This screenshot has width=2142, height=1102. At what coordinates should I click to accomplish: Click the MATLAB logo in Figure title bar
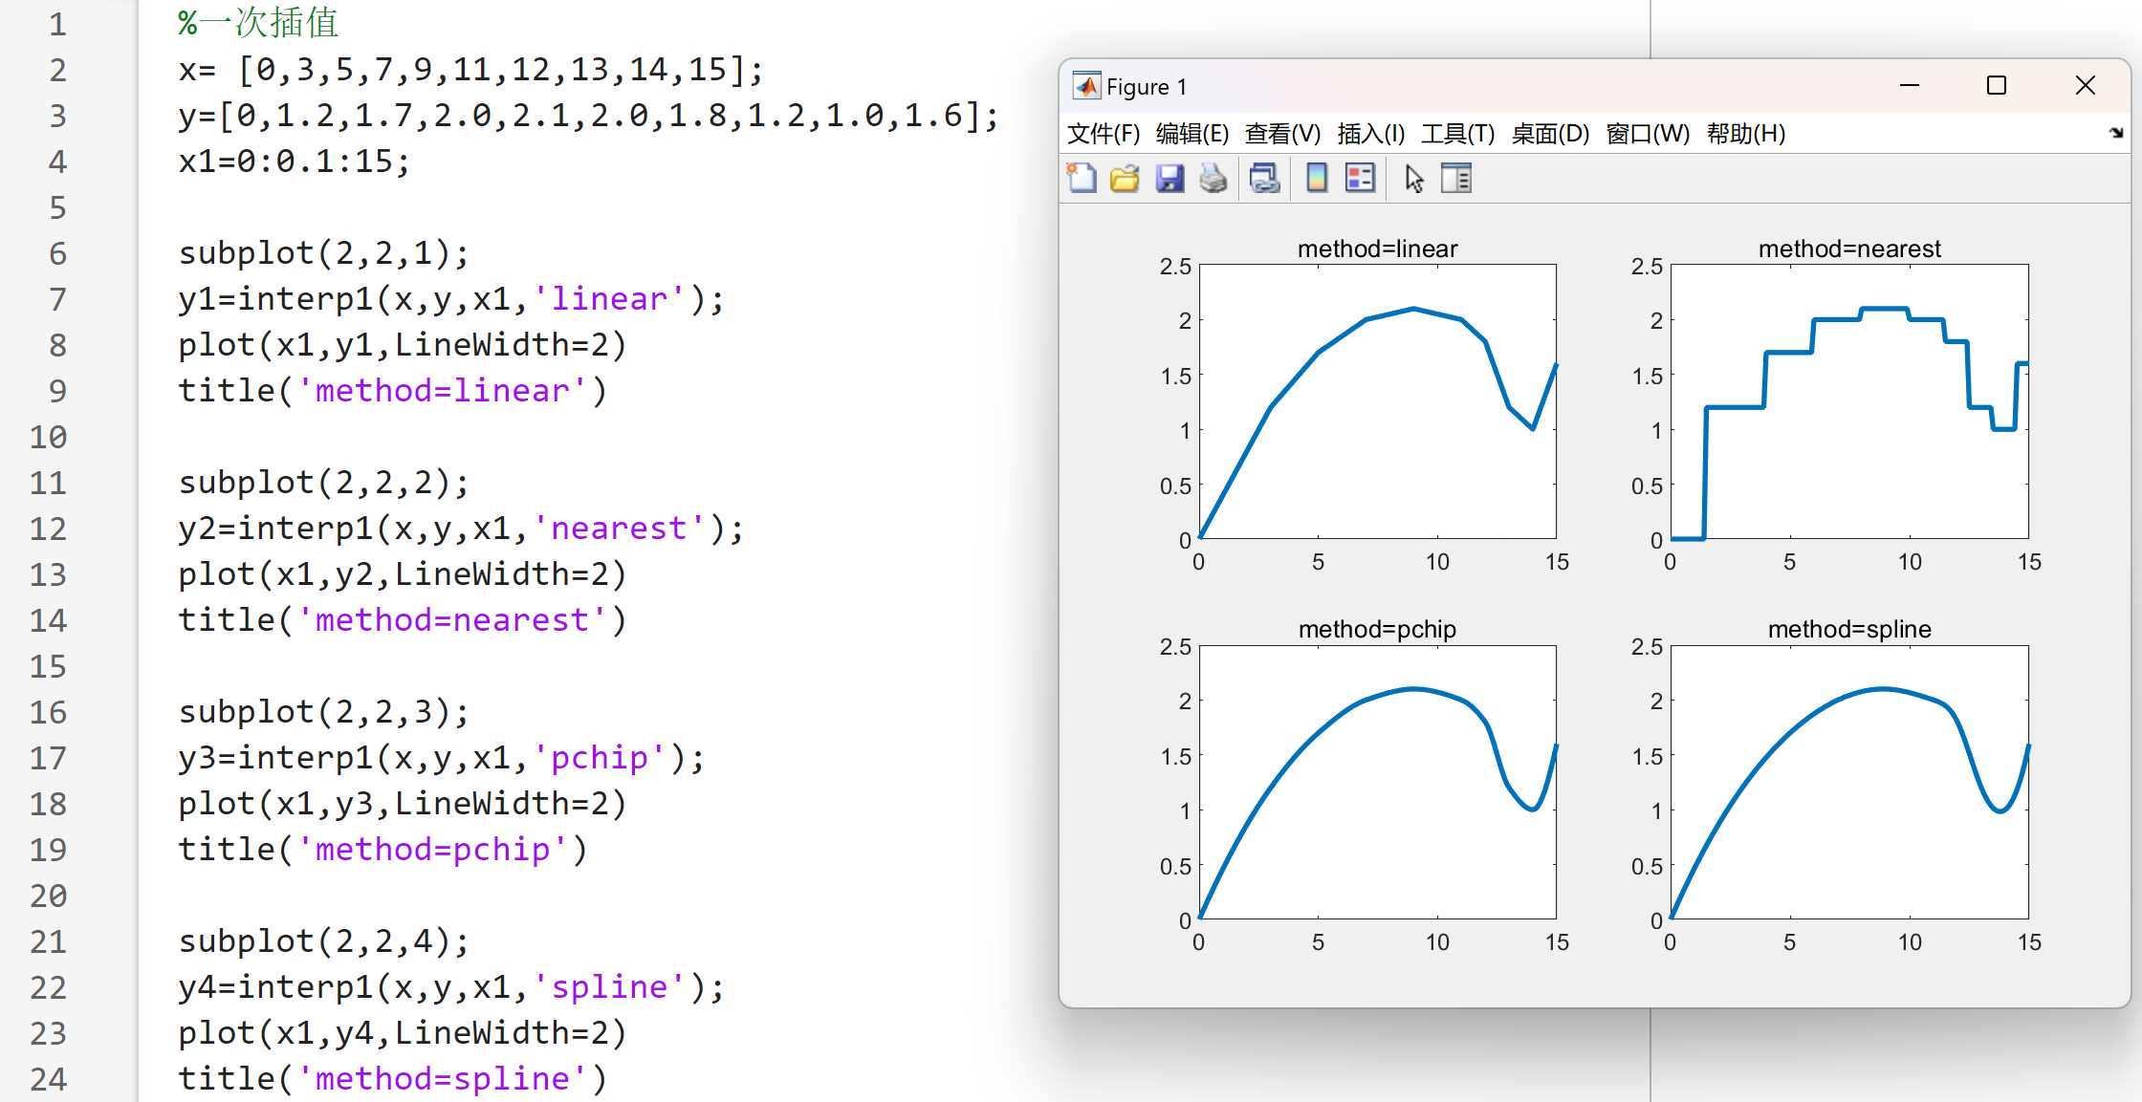(1086, 86)
